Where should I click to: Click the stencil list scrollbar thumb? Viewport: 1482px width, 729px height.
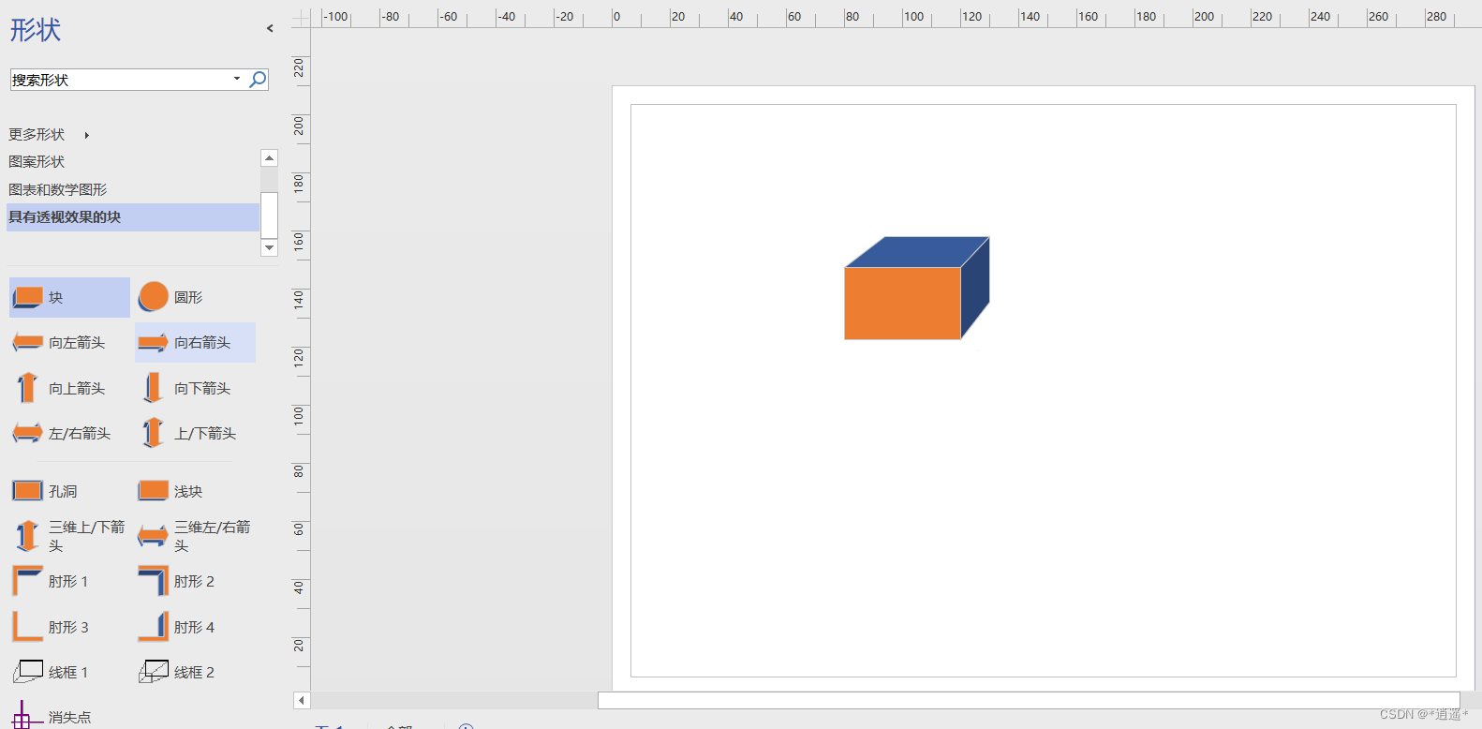click(x=270, y=216)
